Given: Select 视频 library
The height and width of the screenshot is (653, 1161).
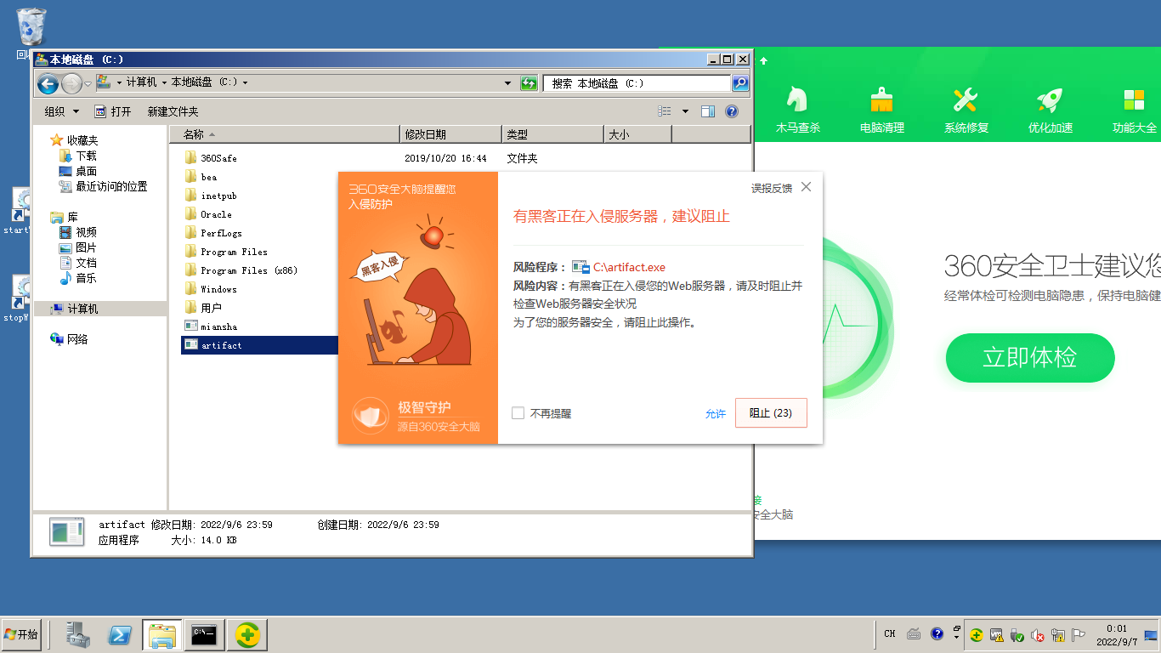Looking at the screenshot, I should [x=86, y=232].
